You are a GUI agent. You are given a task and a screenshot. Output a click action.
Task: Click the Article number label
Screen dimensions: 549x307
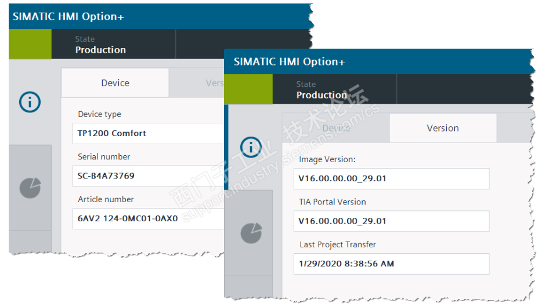point(106,199)
